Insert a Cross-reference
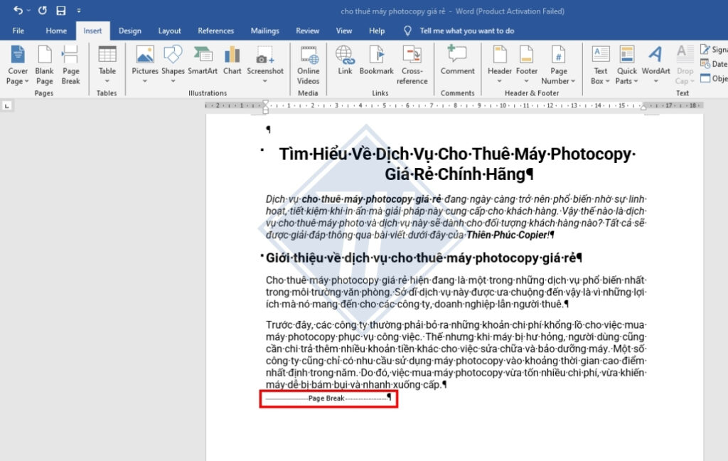The height and width of the screenshot is (461, 728). [412, 65]
